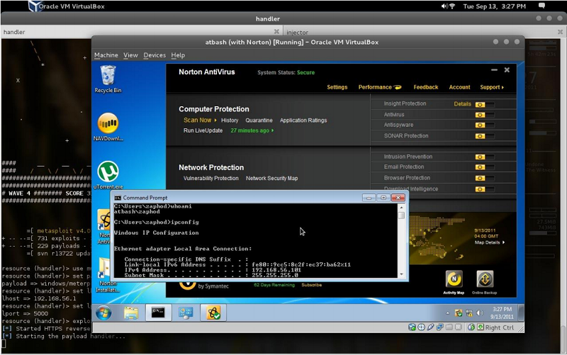Show hidden tray icons arrow
Viewport: 567px width, 355px height.
(x=448, y=313)
